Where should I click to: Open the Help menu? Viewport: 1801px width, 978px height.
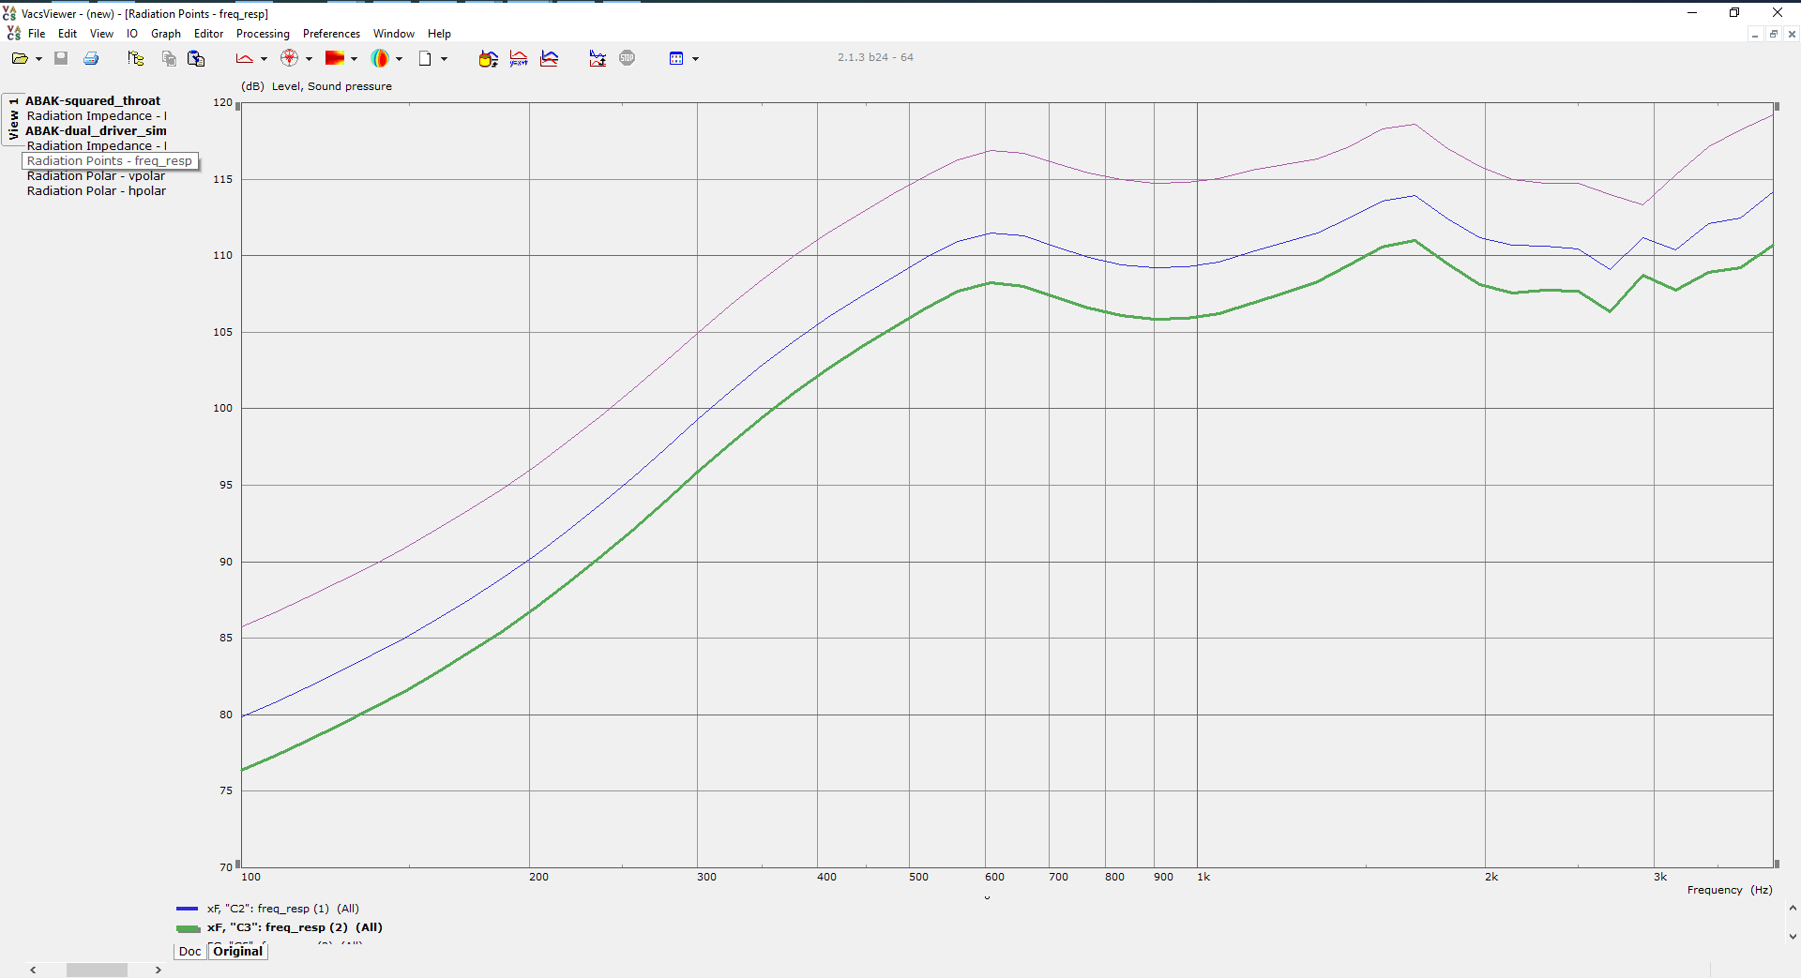tap(439, 34)
